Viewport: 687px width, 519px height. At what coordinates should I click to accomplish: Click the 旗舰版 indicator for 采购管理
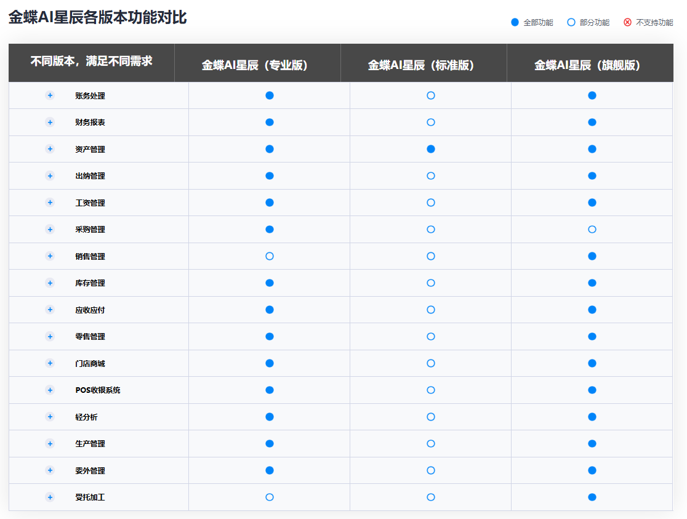592,229
